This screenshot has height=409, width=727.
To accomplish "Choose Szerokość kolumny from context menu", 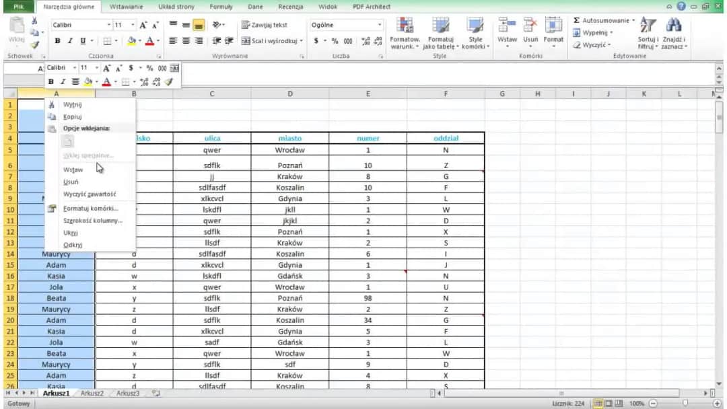I will coord(93,220).
